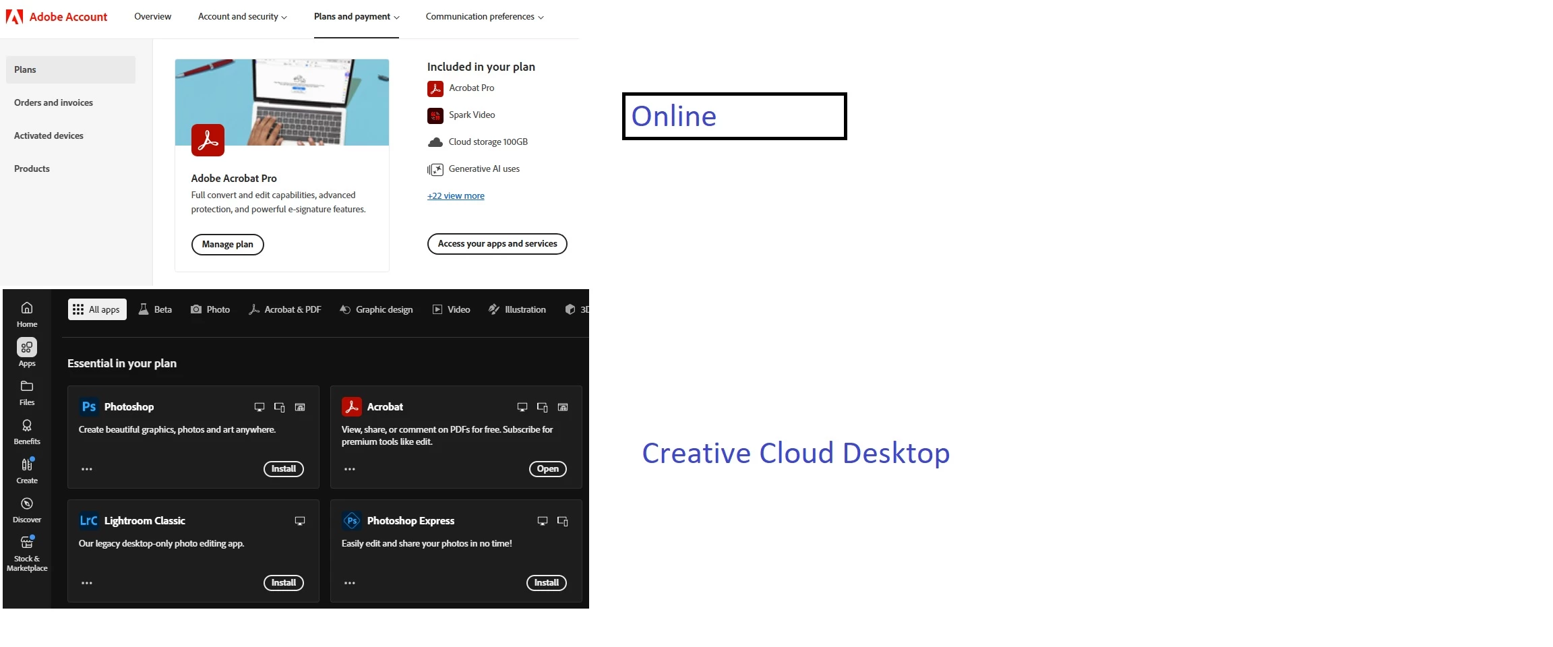Select Plans in the left sidebar
Viewport: 1553px width, 647px height.
point(71,69)
